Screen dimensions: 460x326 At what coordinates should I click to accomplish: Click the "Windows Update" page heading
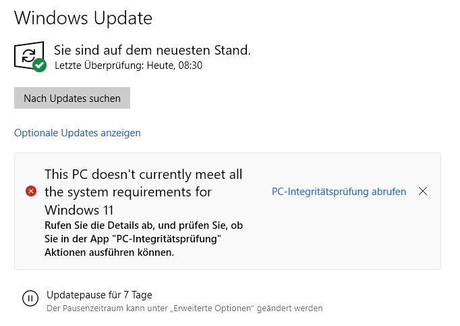(83, 18)
